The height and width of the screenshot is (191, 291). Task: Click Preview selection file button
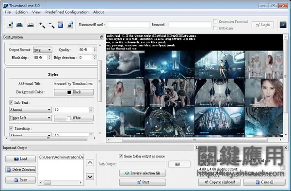pos(143,173)
